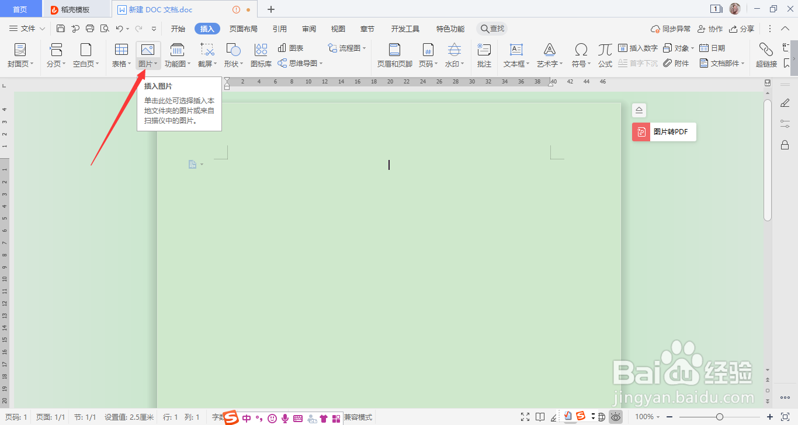Click the Picture (图片) insert icon
Viewport: 798px width, 425px height.
(x=147, y=49)
